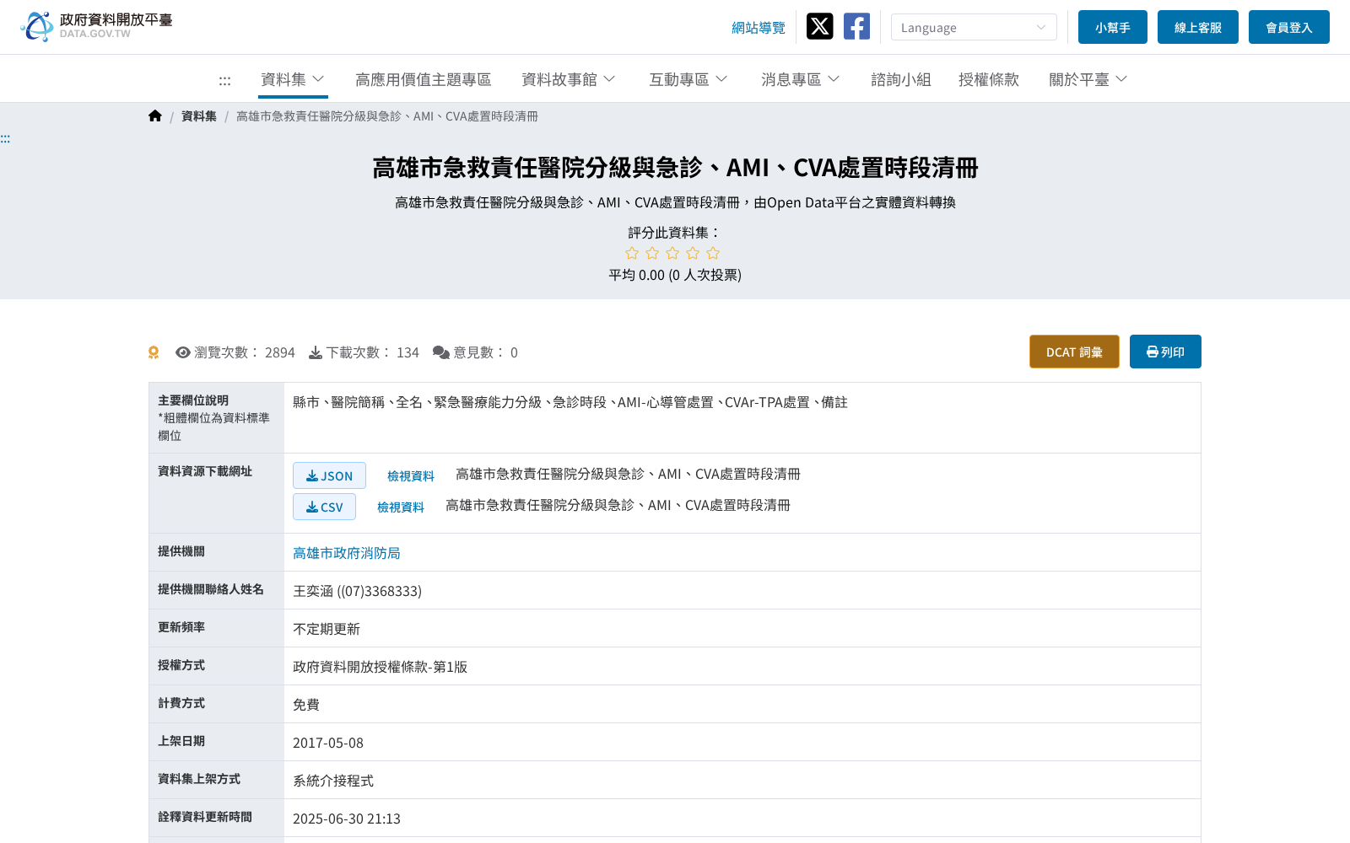This screenshot has width=1350, height=843.
Task: Click the orange award badge icon
Action: 154,352
